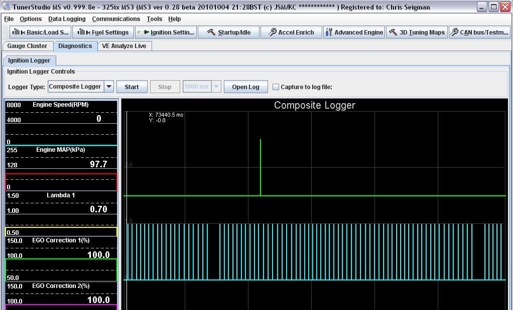Select the EGO Correction 2(%) gauge
Image resolution: width=513 pixels, height=310 pixels.
(61, 296)
